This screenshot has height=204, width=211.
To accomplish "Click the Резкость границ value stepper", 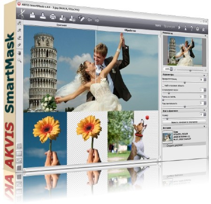I will point(205,97).
